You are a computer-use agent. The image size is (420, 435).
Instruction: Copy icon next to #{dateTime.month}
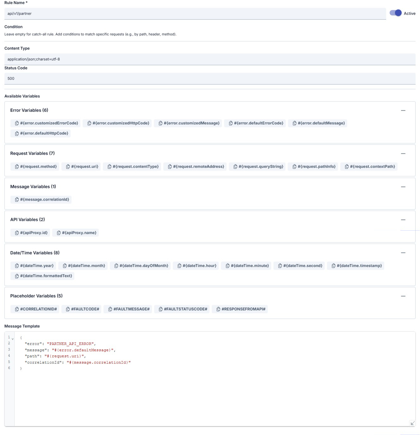tap(65, 266)
